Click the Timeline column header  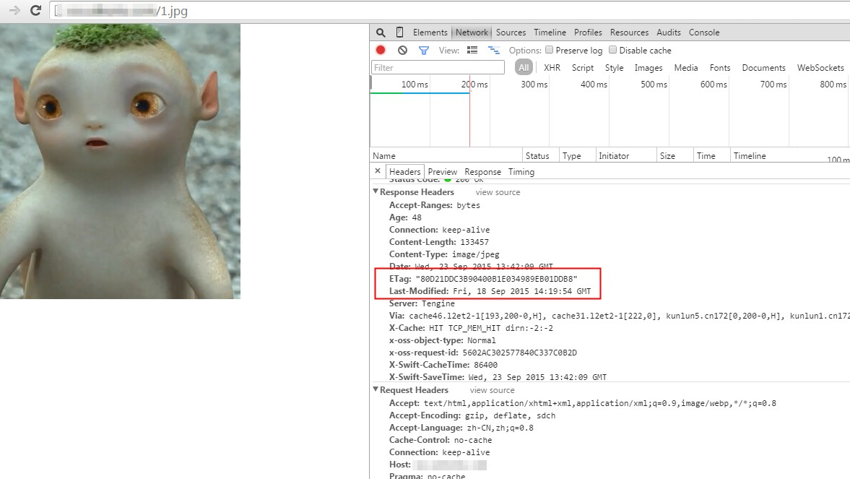click(750, 155)
